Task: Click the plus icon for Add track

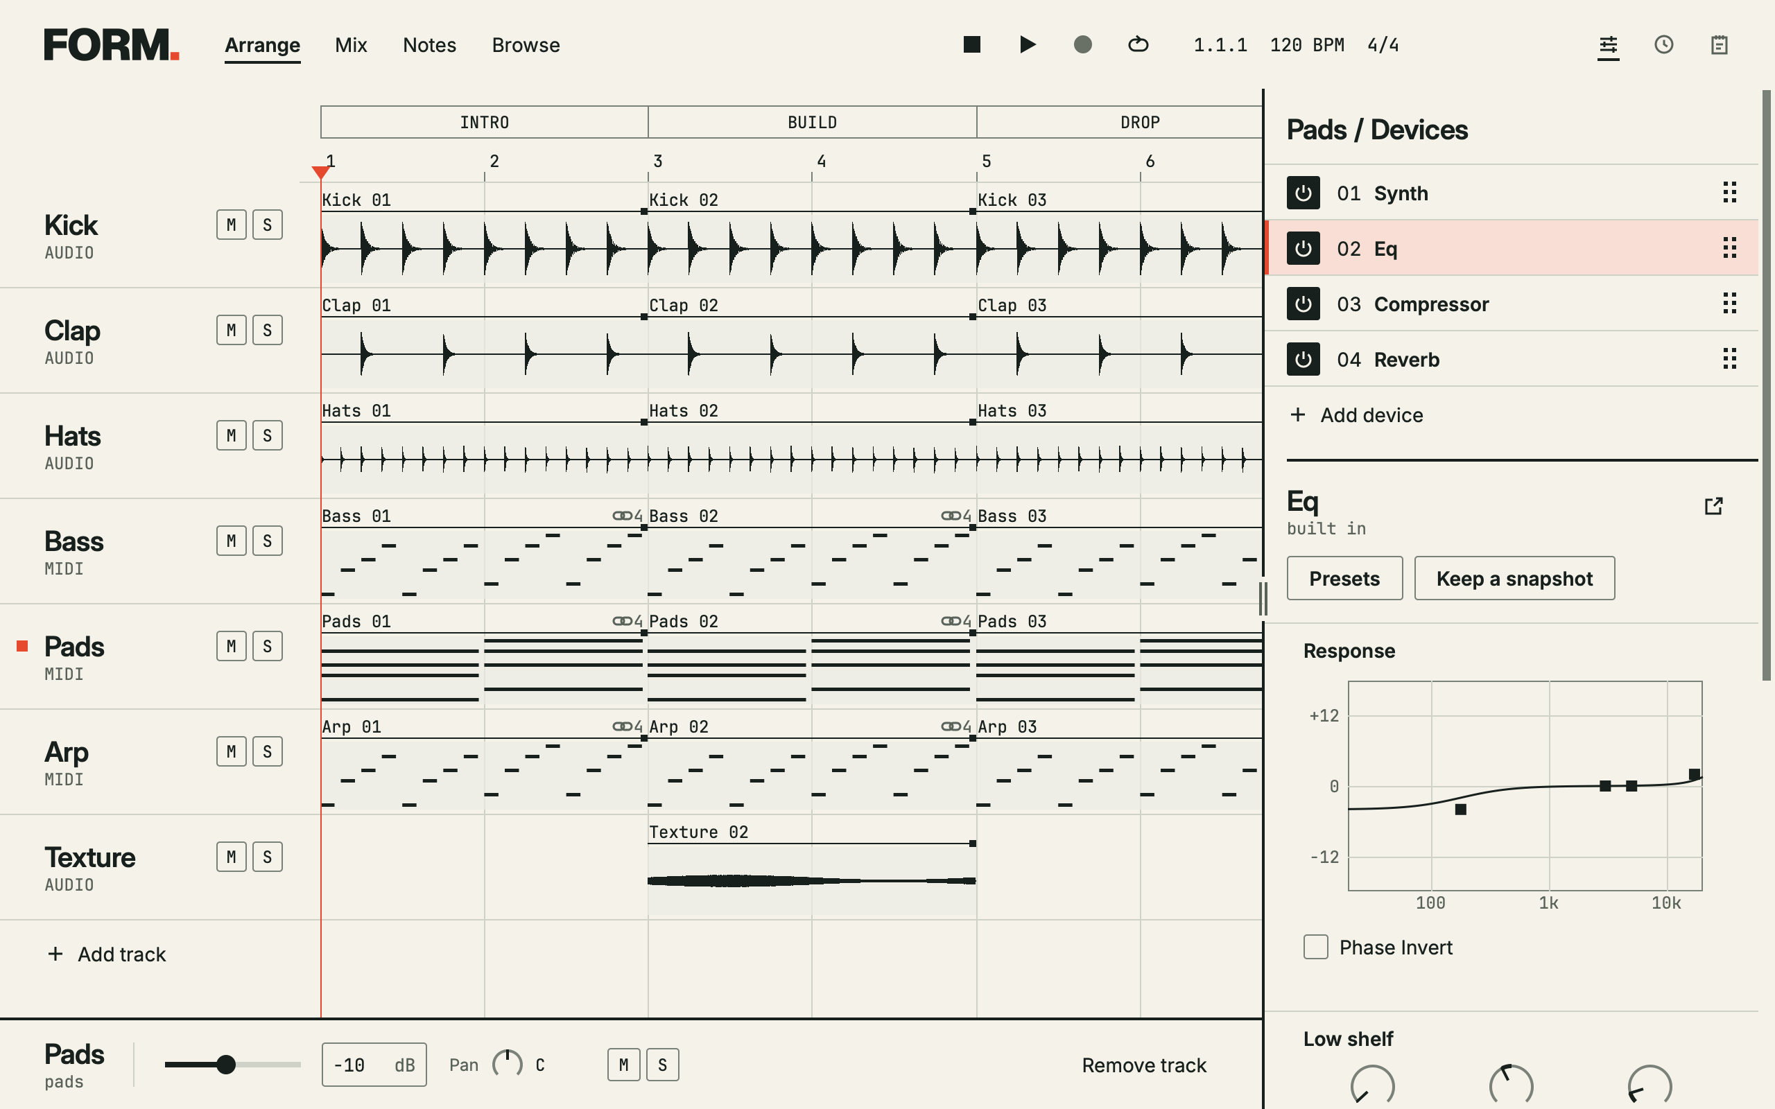Action: coord(55,954)
